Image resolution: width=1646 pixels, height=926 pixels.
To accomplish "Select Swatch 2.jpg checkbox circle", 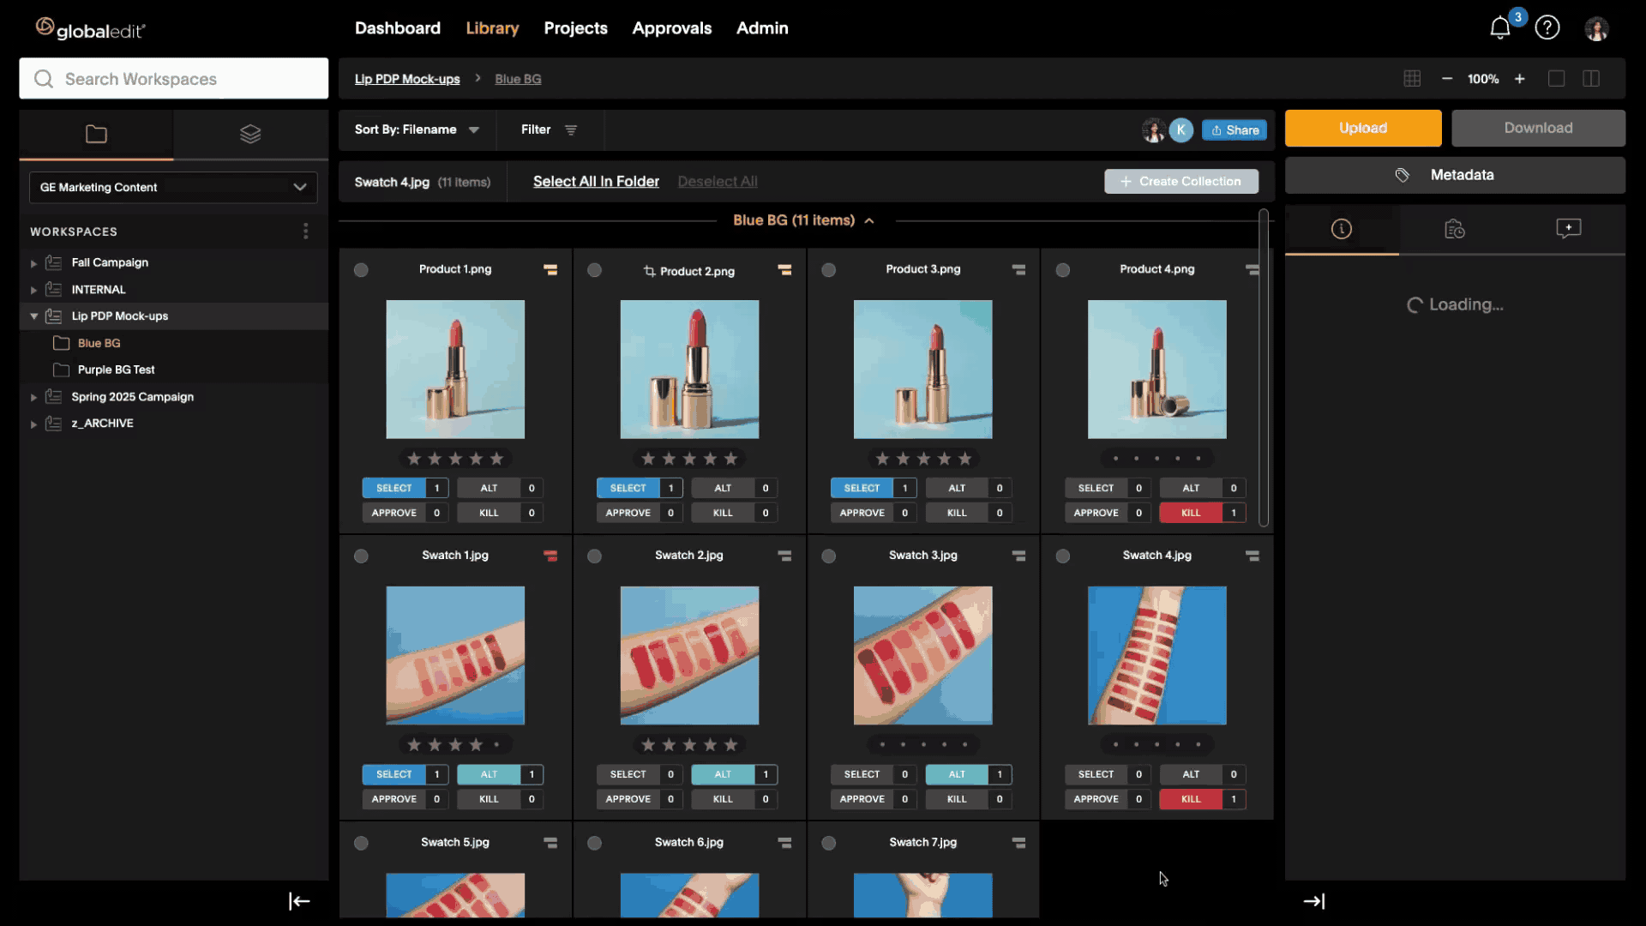I will [594, 556].
